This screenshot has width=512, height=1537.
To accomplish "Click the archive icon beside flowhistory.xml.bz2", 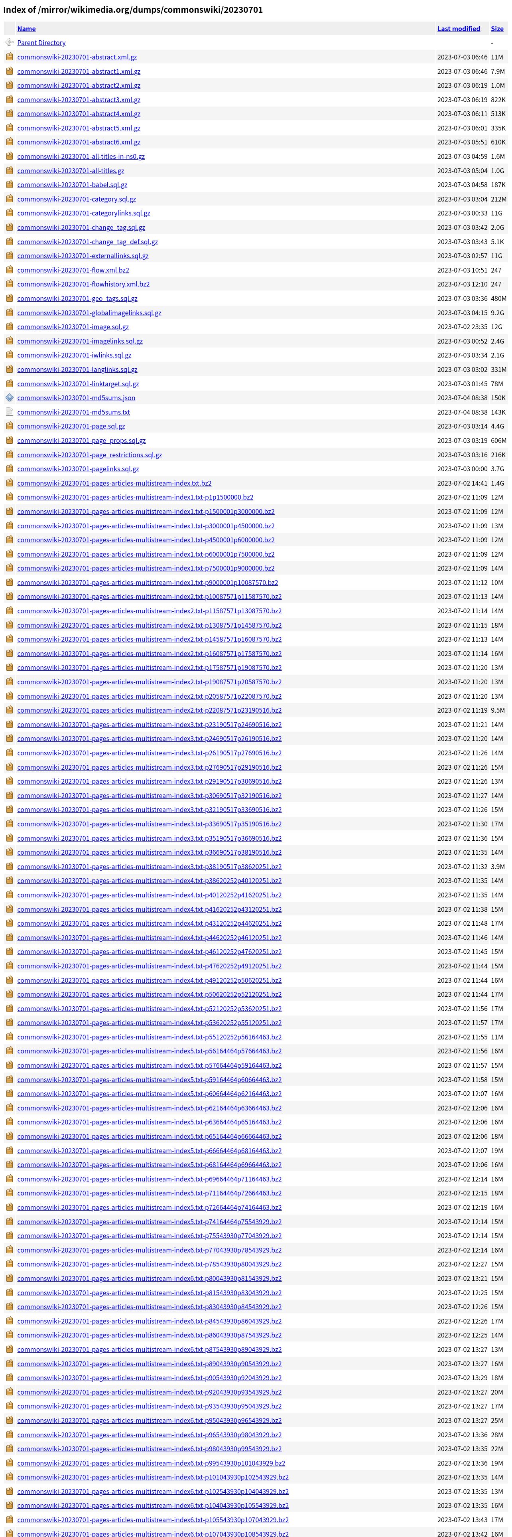I will click(10, 284).
